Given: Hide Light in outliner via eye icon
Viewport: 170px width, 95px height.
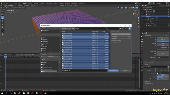Looking at the screenshot, I should click(x=168, y=15).
